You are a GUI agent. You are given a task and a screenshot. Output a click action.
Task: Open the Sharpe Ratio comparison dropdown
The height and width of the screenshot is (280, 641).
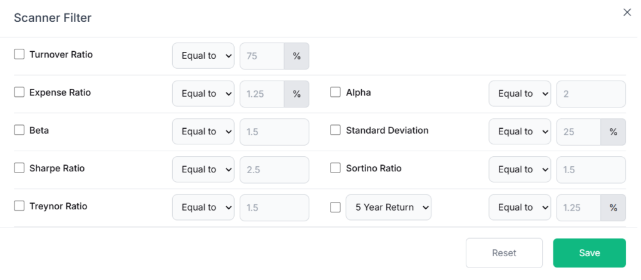[x=203, y=170]
